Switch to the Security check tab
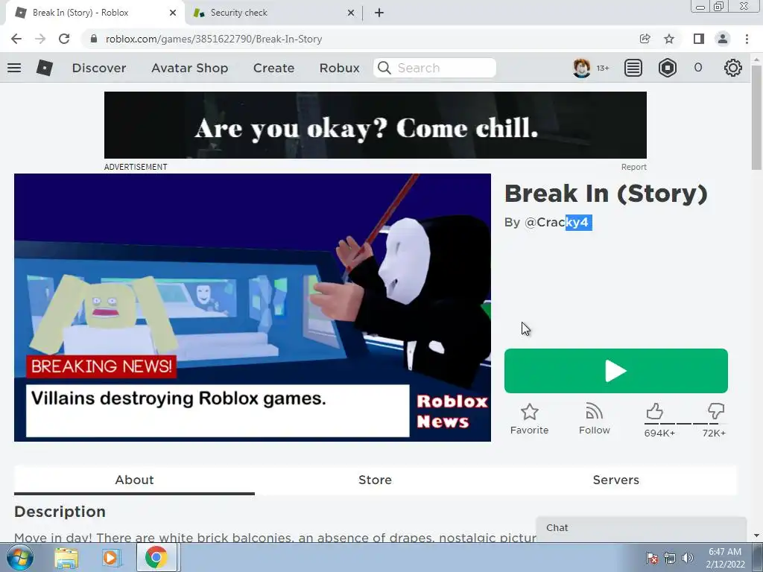Viewport: 763px width, 572px height. pos(273,13)
